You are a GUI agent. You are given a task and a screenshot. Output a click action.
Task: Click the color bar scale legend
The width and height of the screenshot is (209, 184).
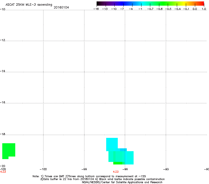[150, 4]
